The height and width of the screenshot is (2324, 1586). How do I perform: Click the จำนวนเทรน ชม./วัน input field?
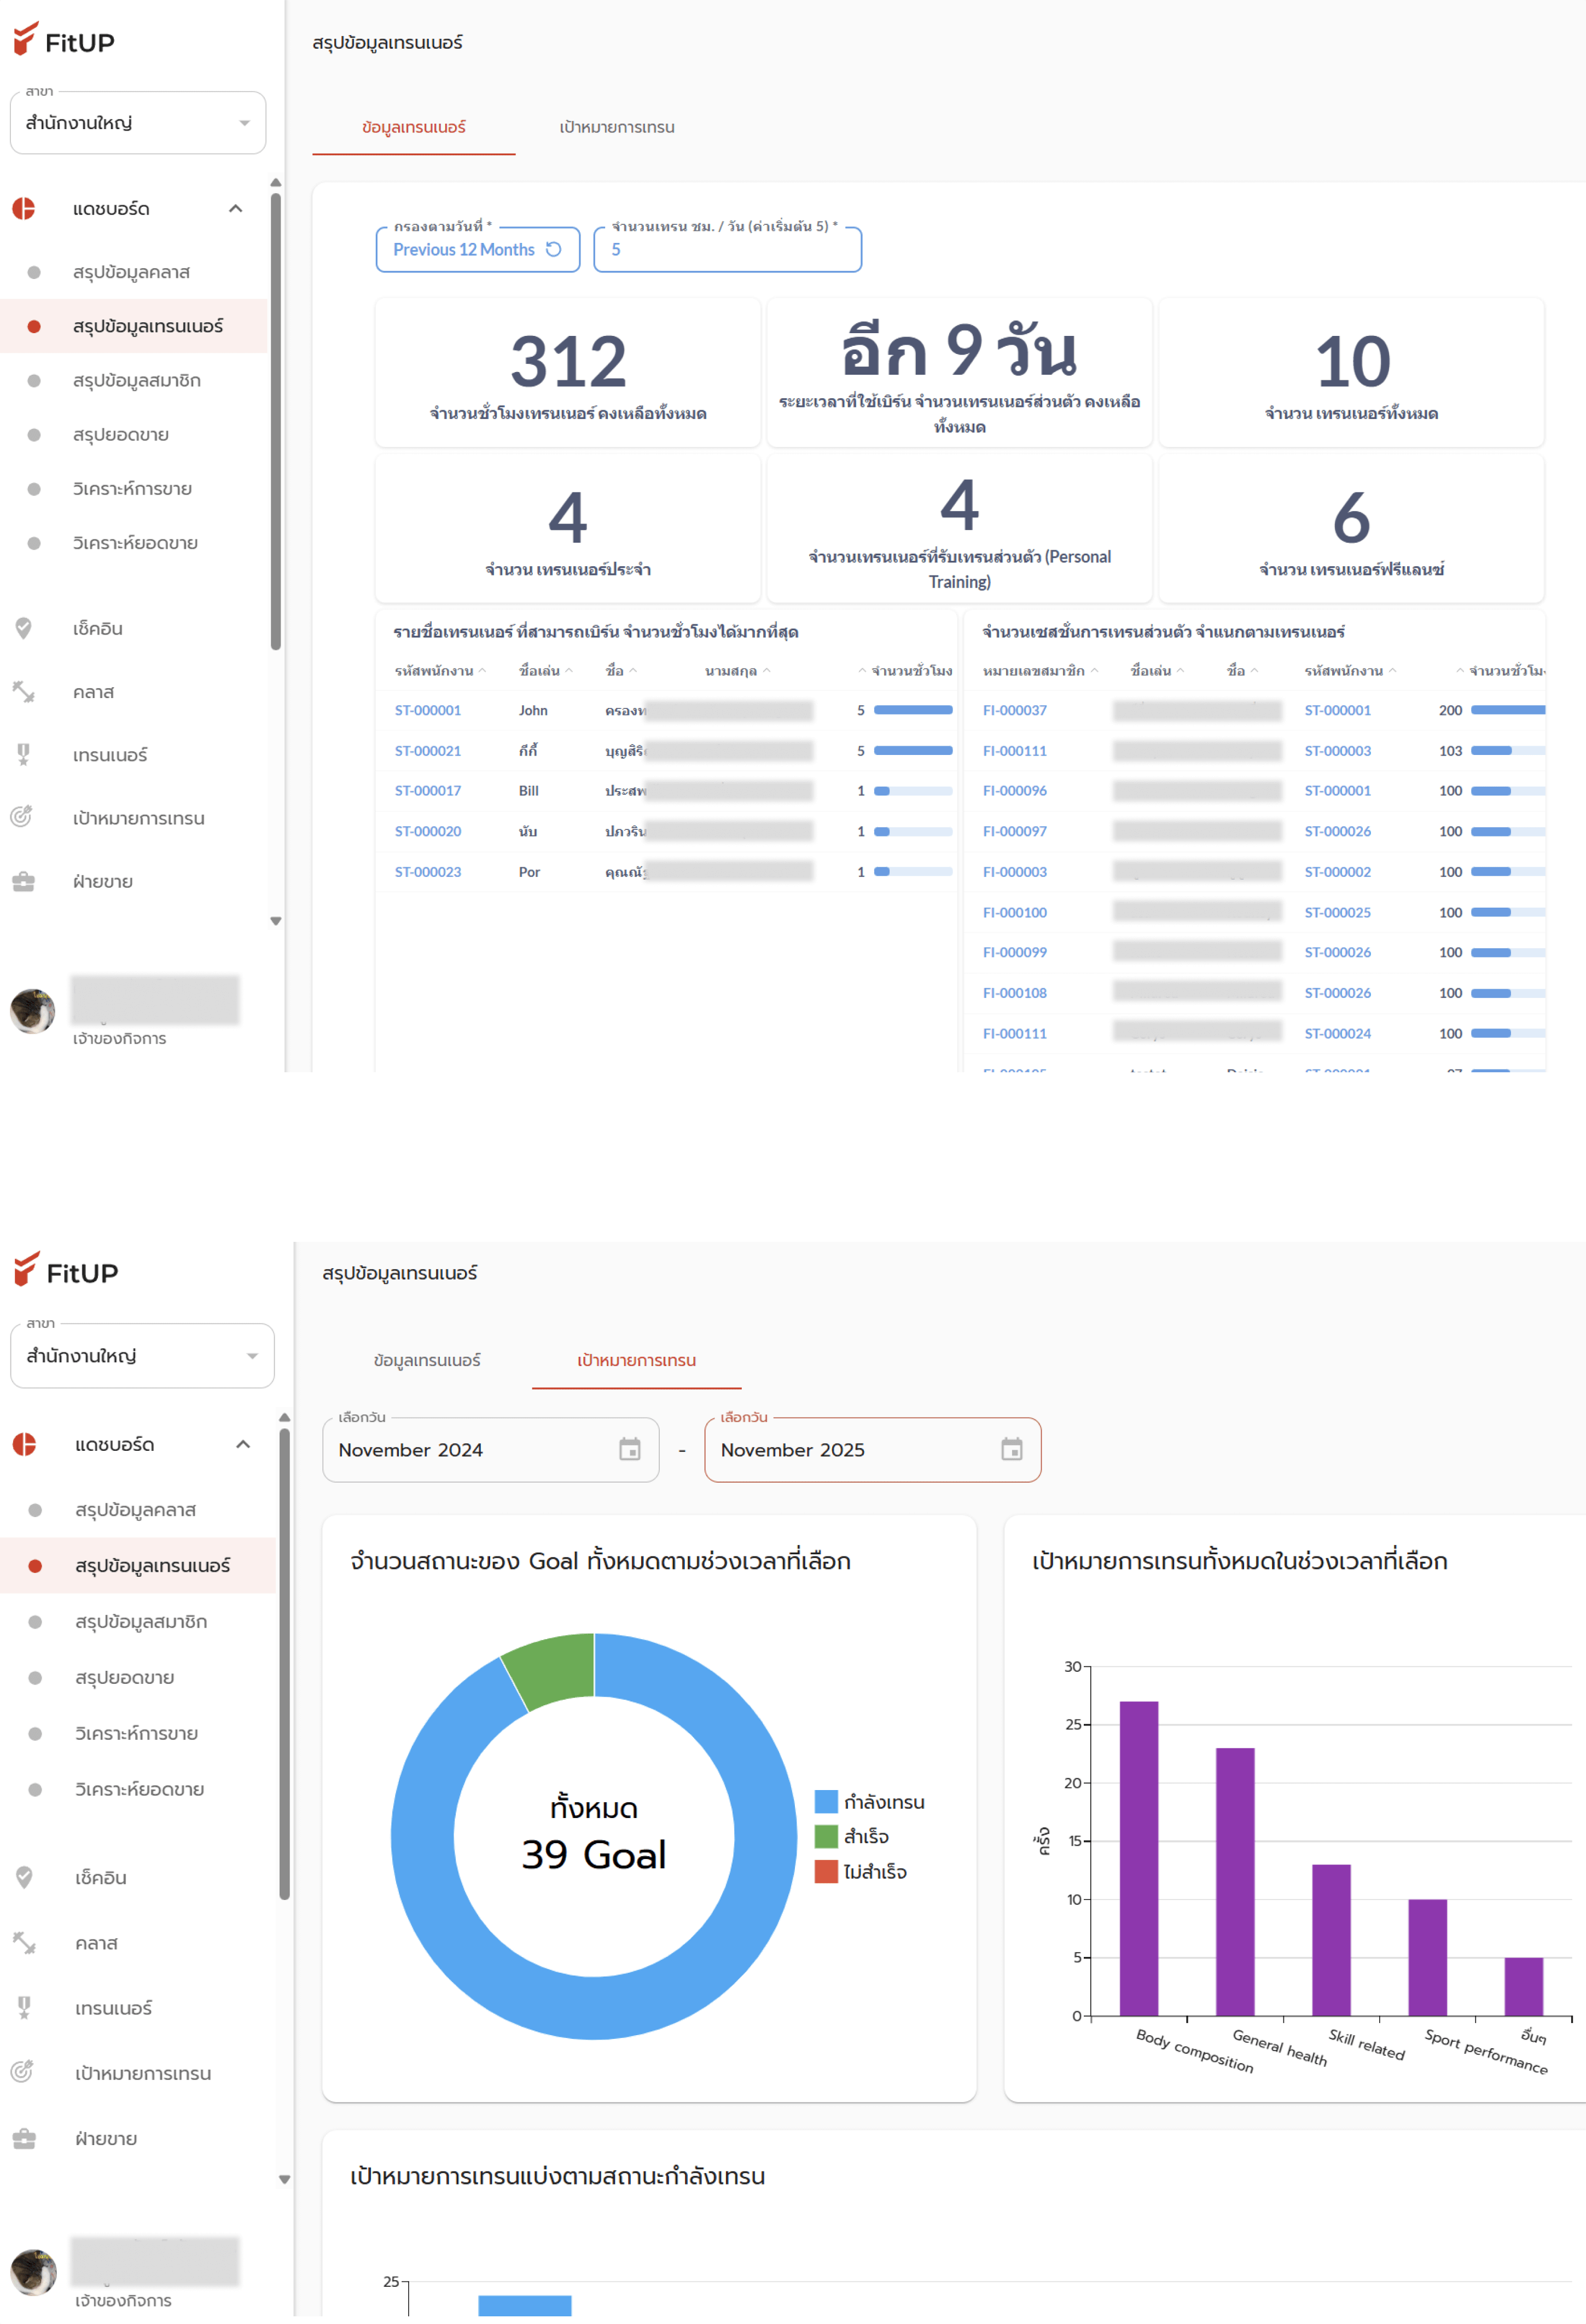point(729,249)
